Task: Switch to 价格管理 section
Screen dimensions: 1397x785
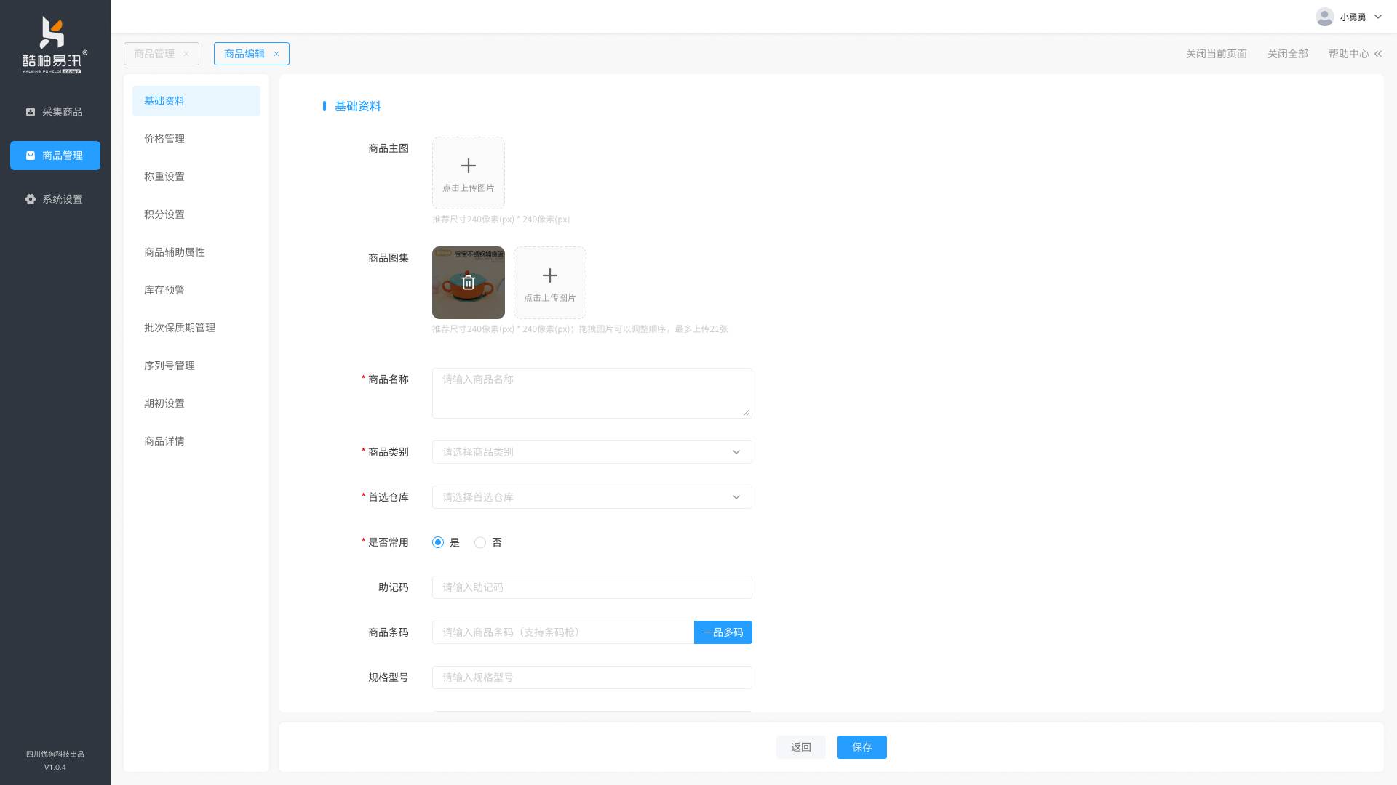Action: click(x=164, y=139)
